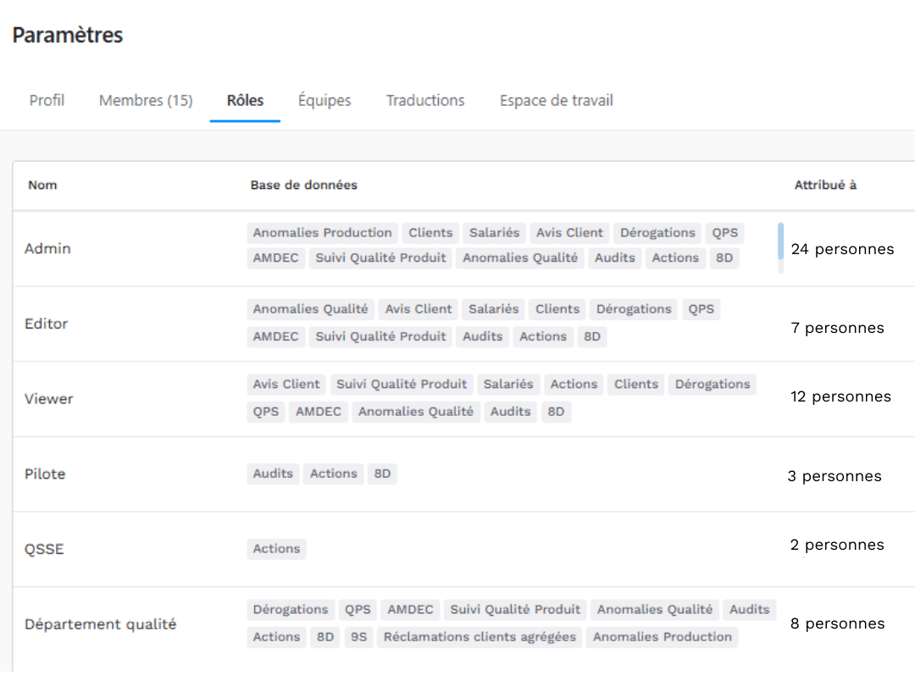Click Viewer's Clients tag
Viewport: 915px width, 687px height.
coord(636,385)
